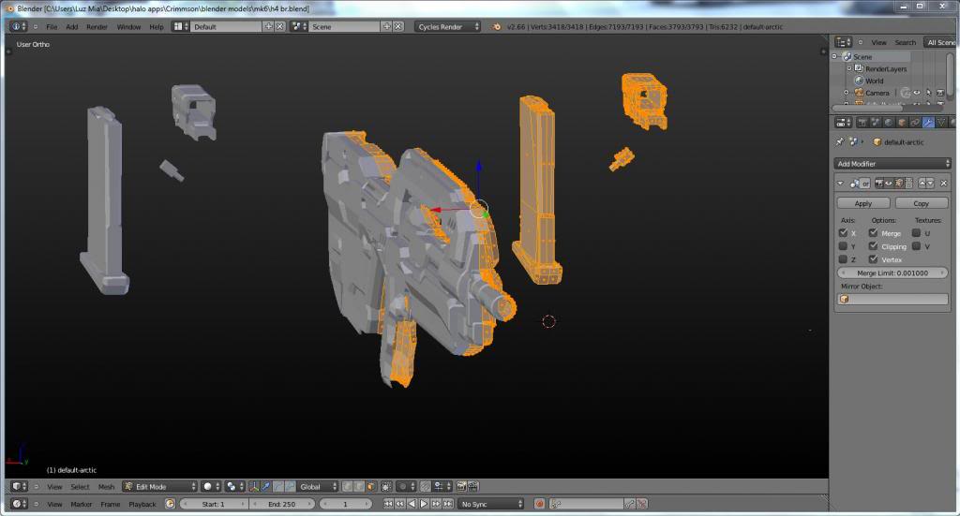Open the Constraints properties tab (chain)
The image size is (960, 516).
coord(915,123)
